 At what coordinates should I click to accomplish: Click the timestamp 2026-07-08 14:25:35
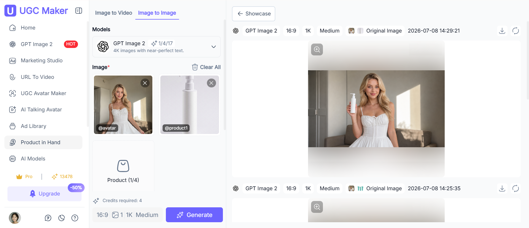[x=434, y=188]
